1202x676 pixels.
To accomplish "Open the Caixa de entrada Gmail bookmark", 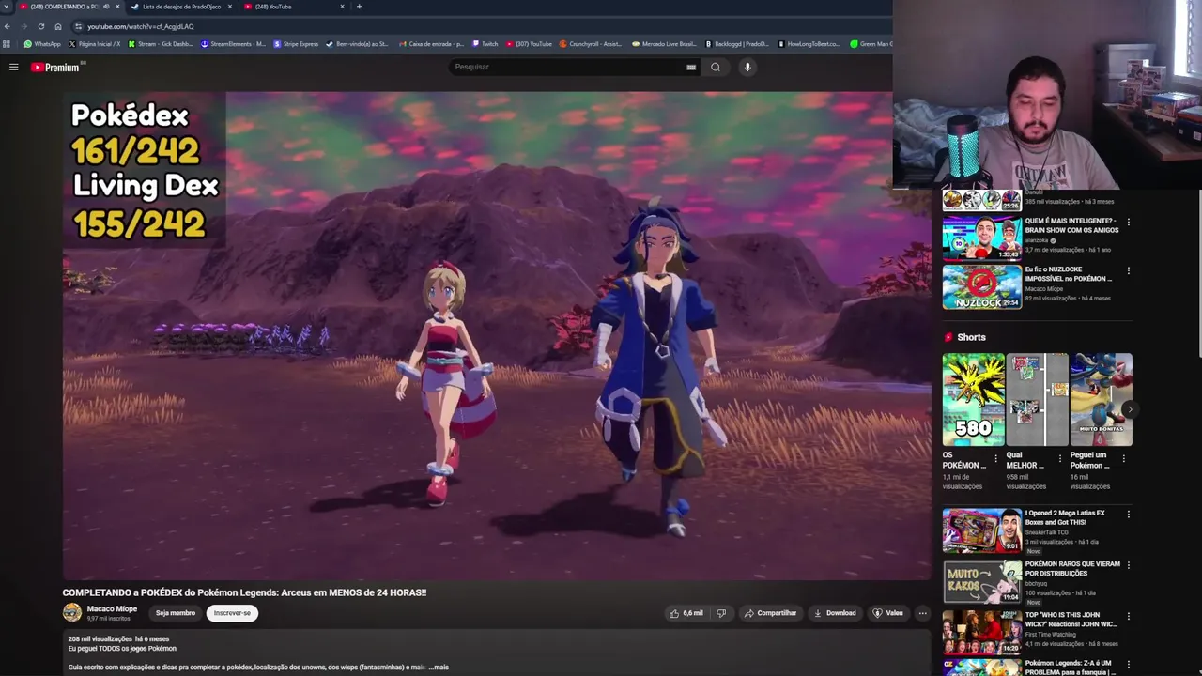I will [x=432, y=44].
